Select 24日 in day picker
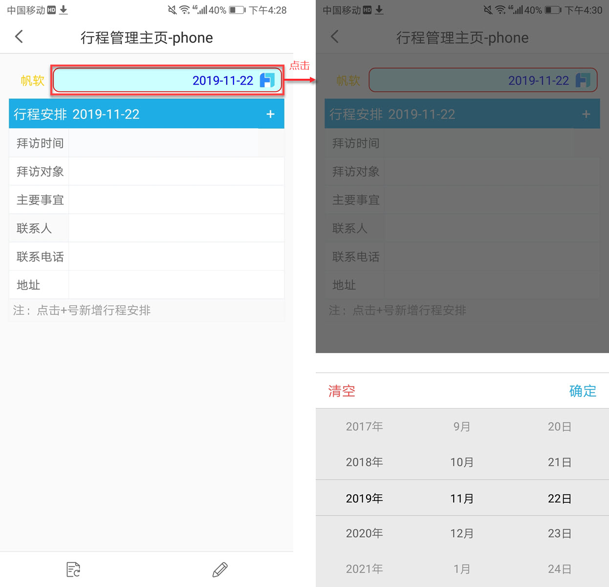This screenshot has width=609, height=587. 560,569
